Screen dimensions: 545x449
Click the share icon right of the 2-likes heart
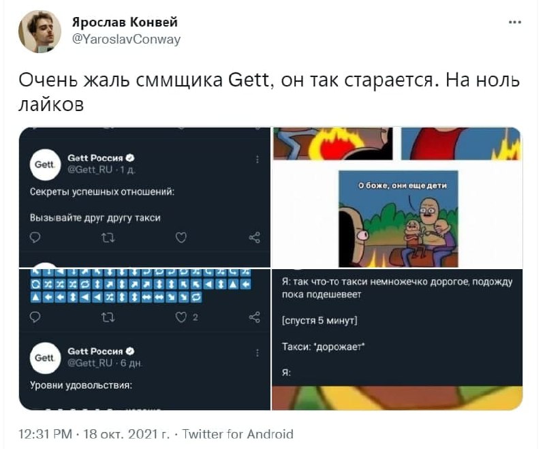coord(255,317)
